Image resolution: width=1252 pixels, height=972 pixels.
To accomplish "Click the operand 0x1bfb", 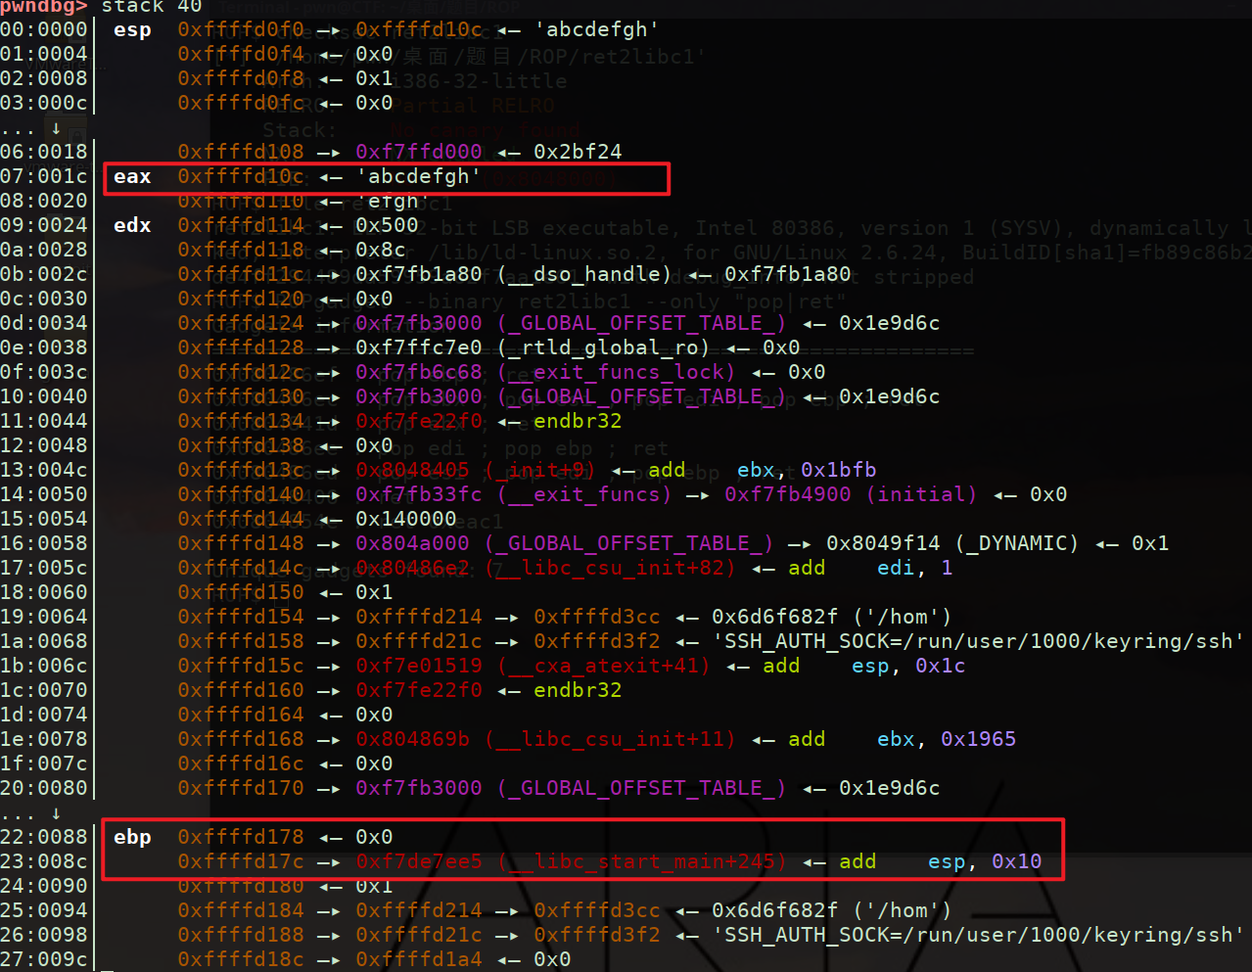I will (838, 471).
